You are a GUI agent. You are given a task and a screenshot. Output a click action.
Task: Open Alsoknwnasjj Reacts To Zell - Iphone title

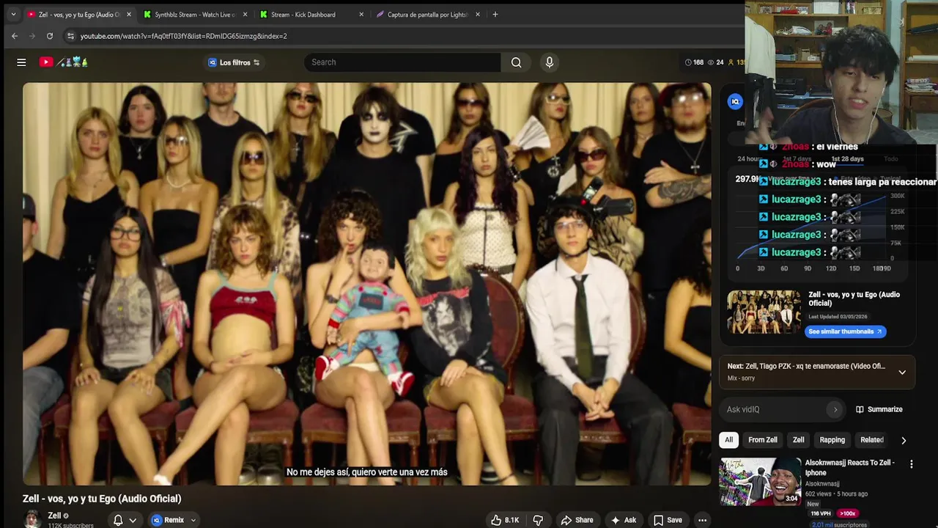coord(850,468)
